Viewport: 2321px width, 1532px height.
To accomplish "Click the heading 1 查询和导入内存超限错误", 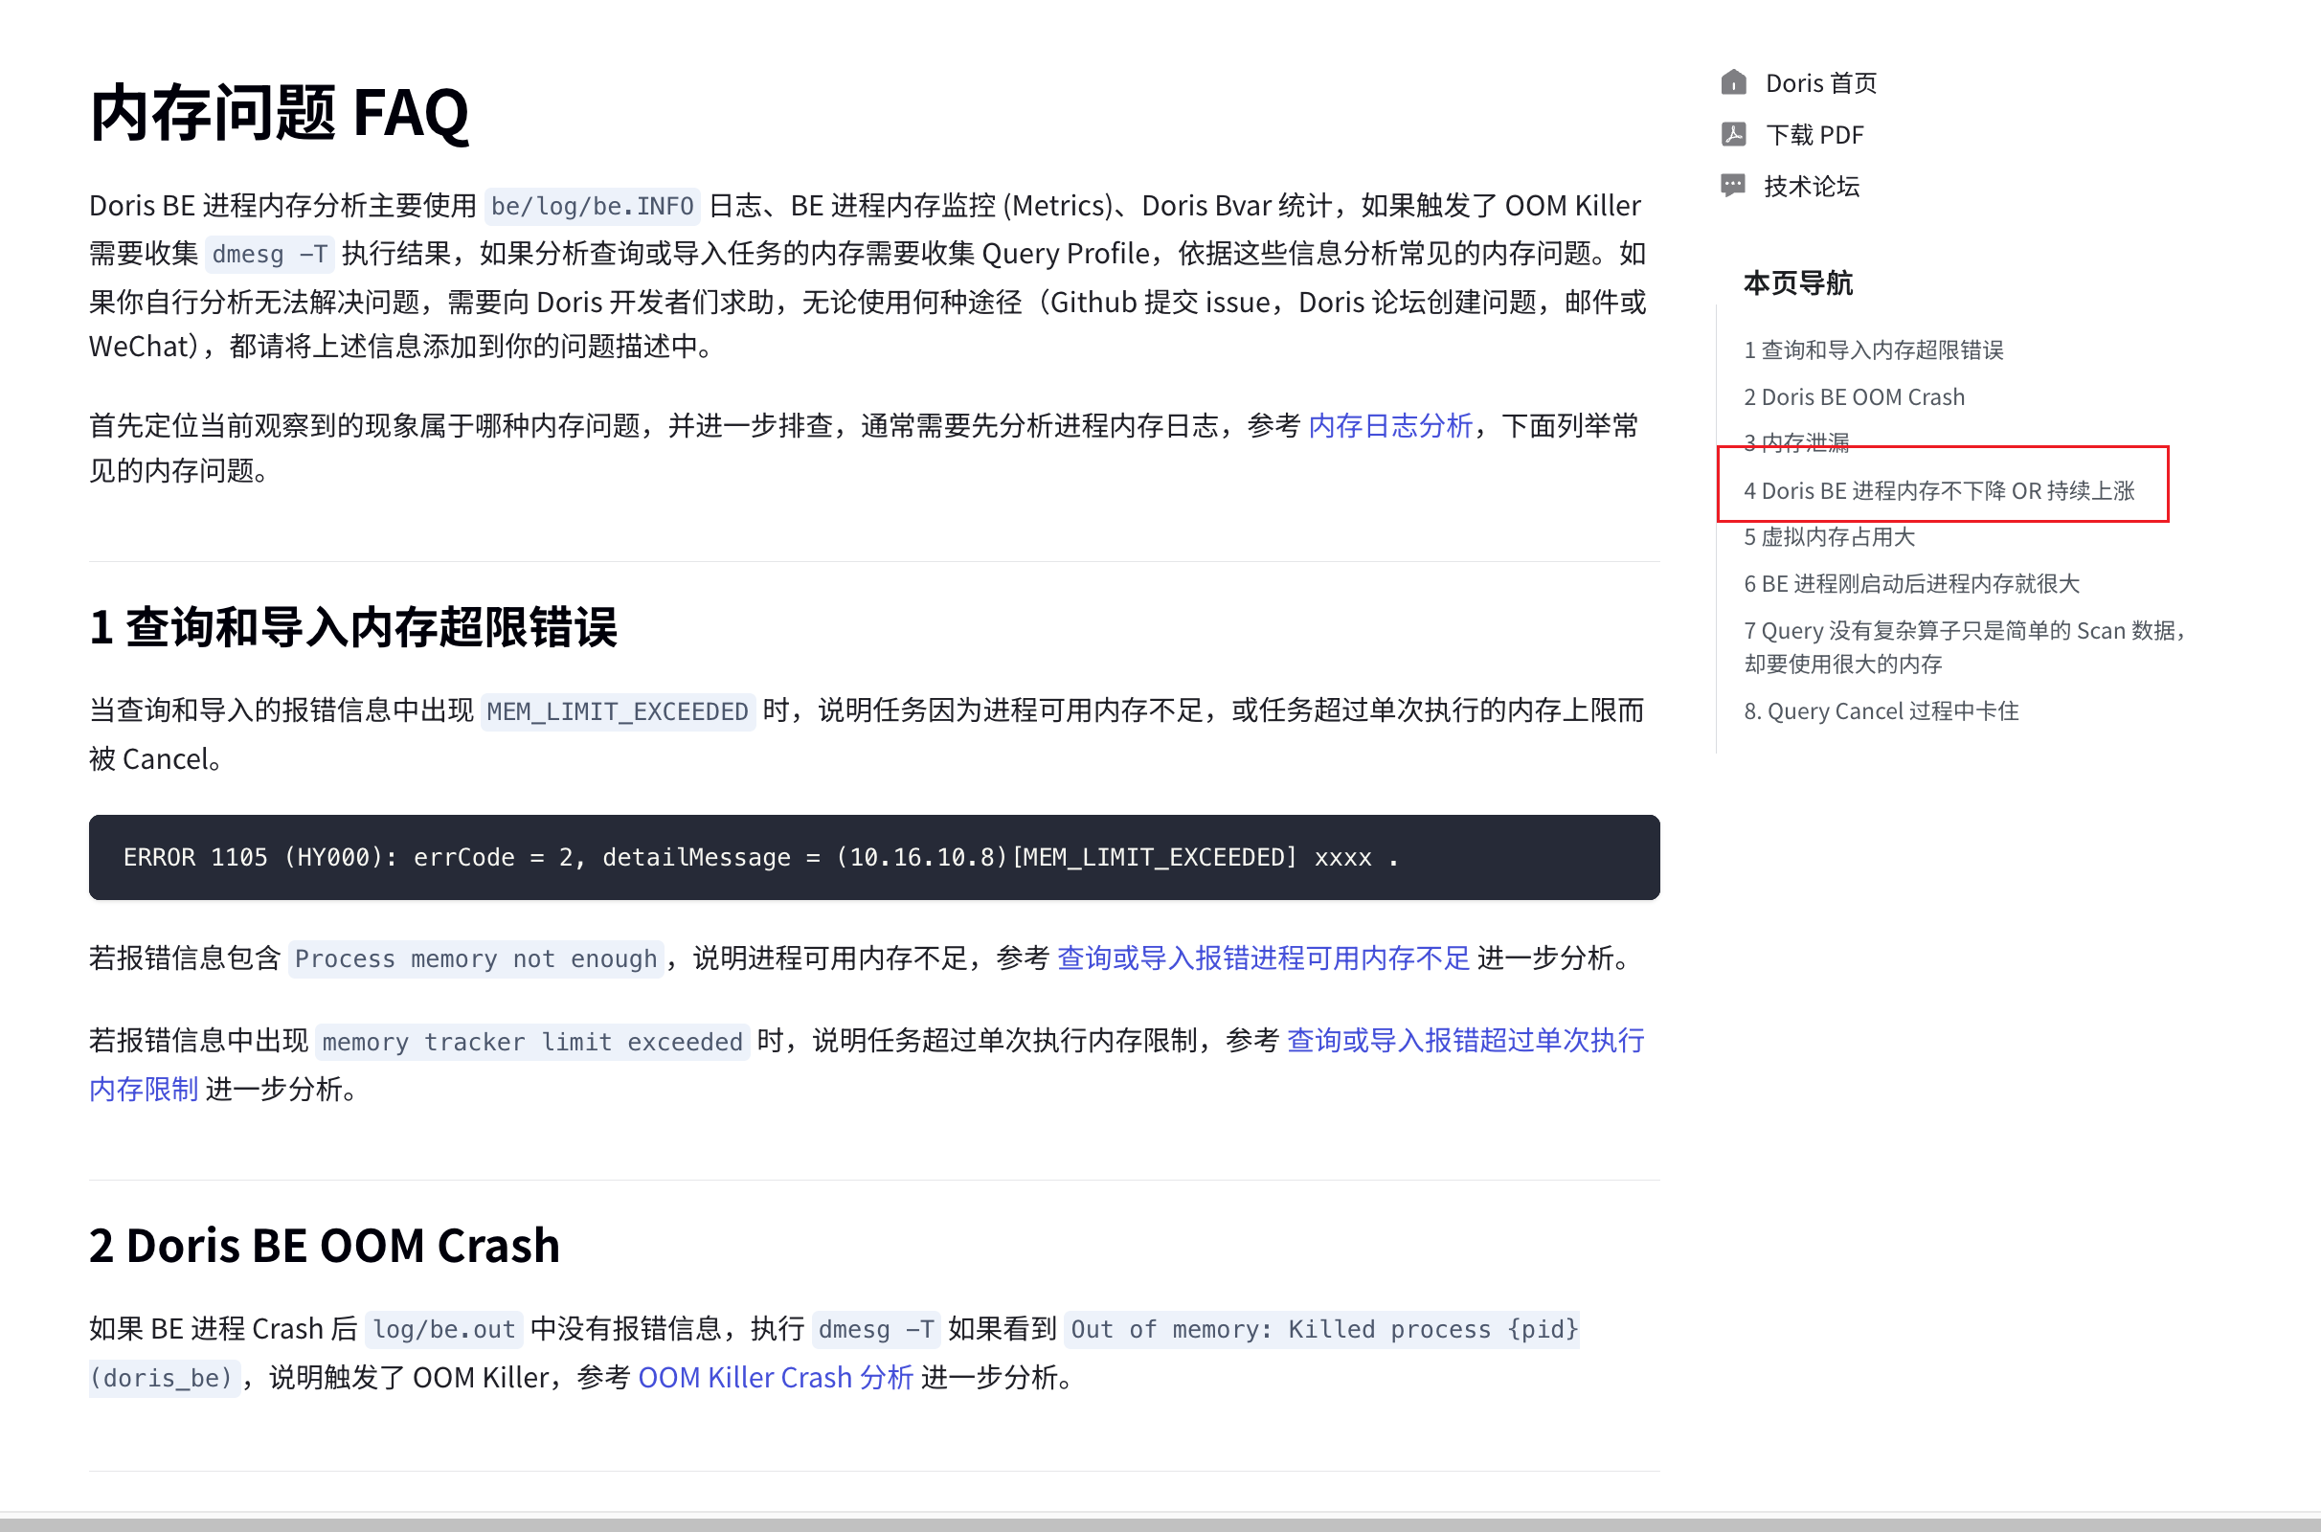I will (353, 626).
